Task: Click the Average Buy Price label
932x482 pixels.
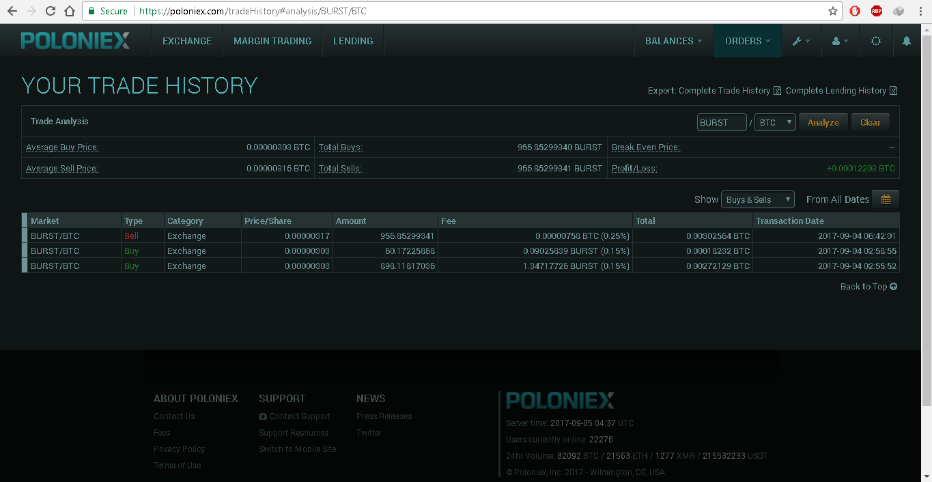Action: click(62, 147)
